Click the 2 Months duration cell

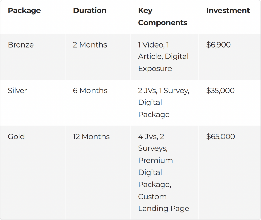click(90, 45)
